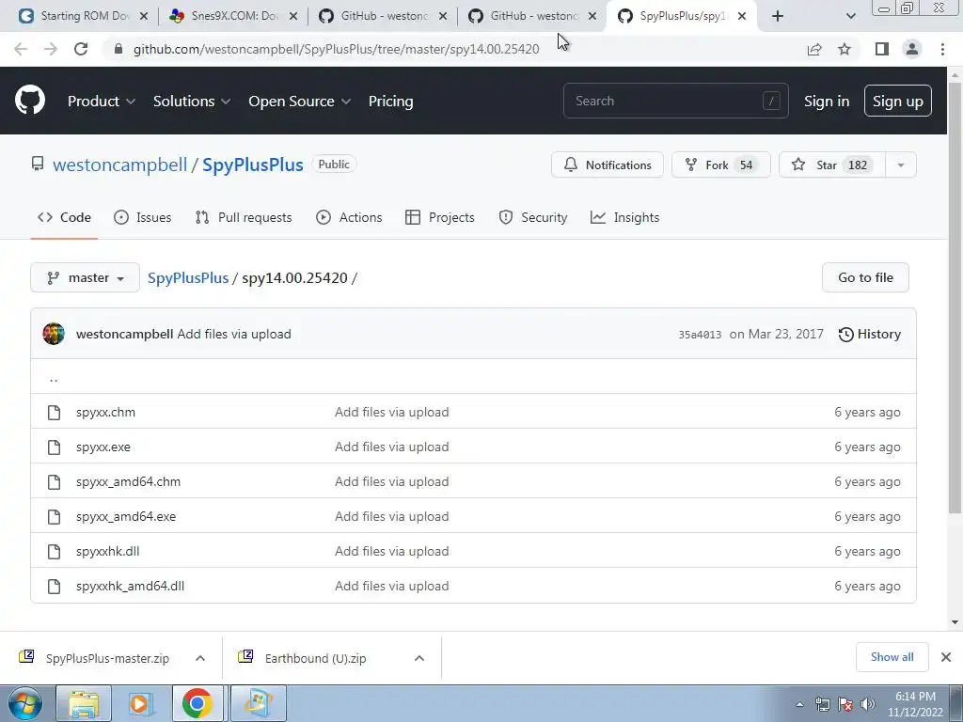Image resolution: width=963 pixels, height=722 pixels.
Task: Open the Chrome three-dot menu
Action: (942, 49)
